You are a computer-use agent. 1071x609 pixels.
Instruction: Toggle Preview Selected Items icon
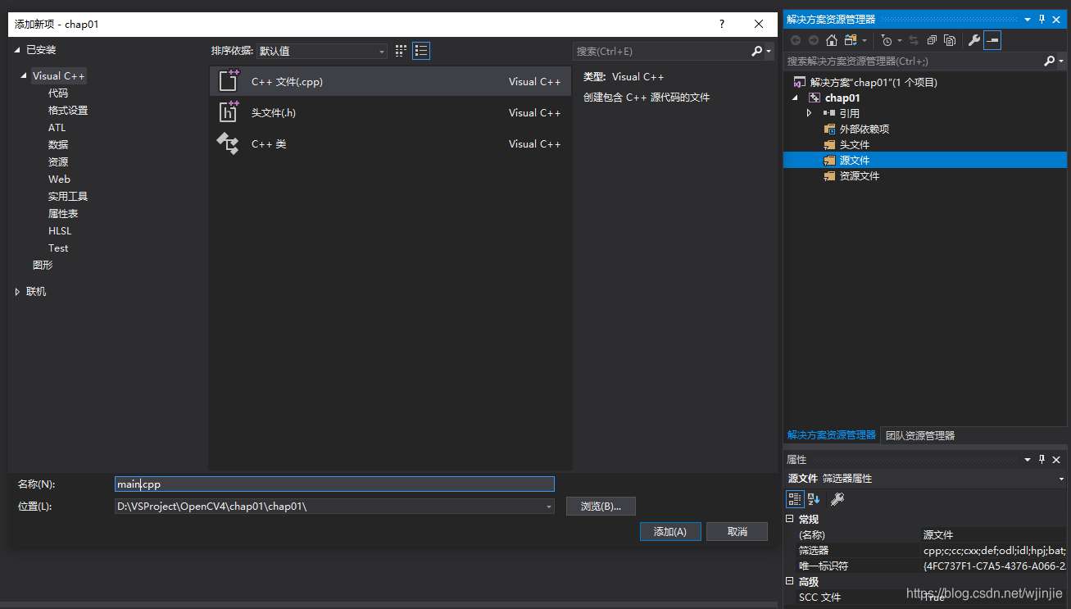(x=992, y=40)
